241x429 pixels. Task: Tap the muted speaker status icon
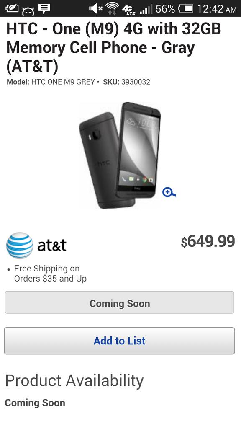point(96,9)
